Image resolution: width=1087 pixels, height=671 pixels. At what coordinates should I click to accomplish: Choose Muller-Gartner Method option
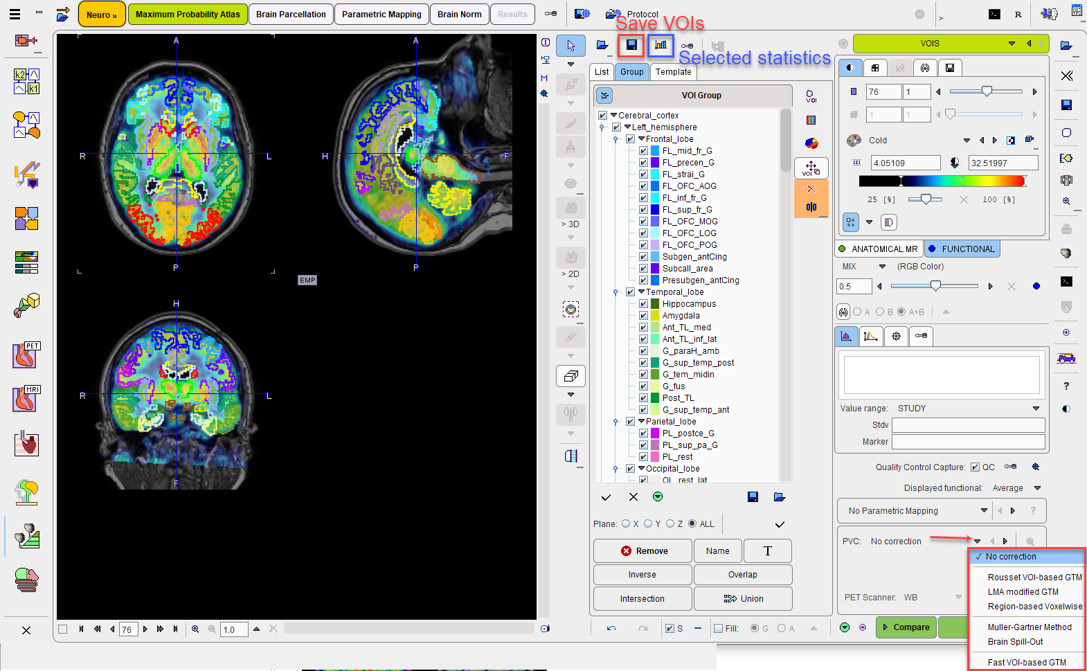pyautogui.click(x=1030, y=627)
